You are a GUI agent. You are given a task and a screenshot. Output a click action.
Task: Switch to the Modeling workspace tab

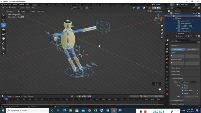click(x=43, y=5)
